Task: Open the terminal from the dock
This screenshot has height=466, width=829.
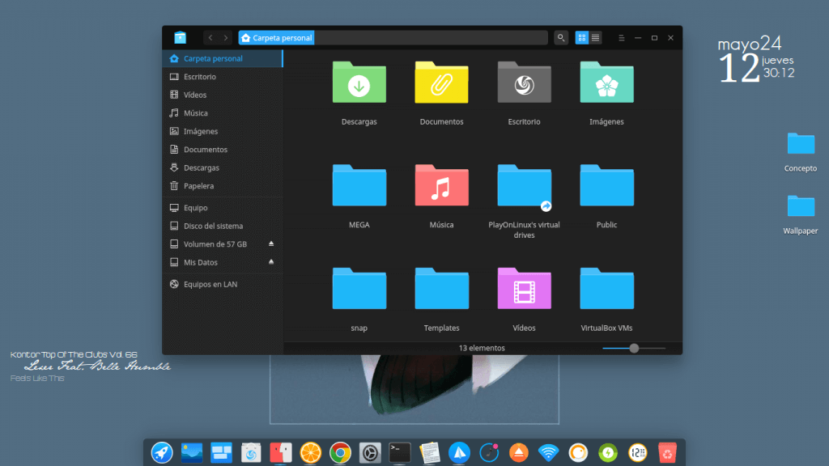Action: click(x=399, y=452)
